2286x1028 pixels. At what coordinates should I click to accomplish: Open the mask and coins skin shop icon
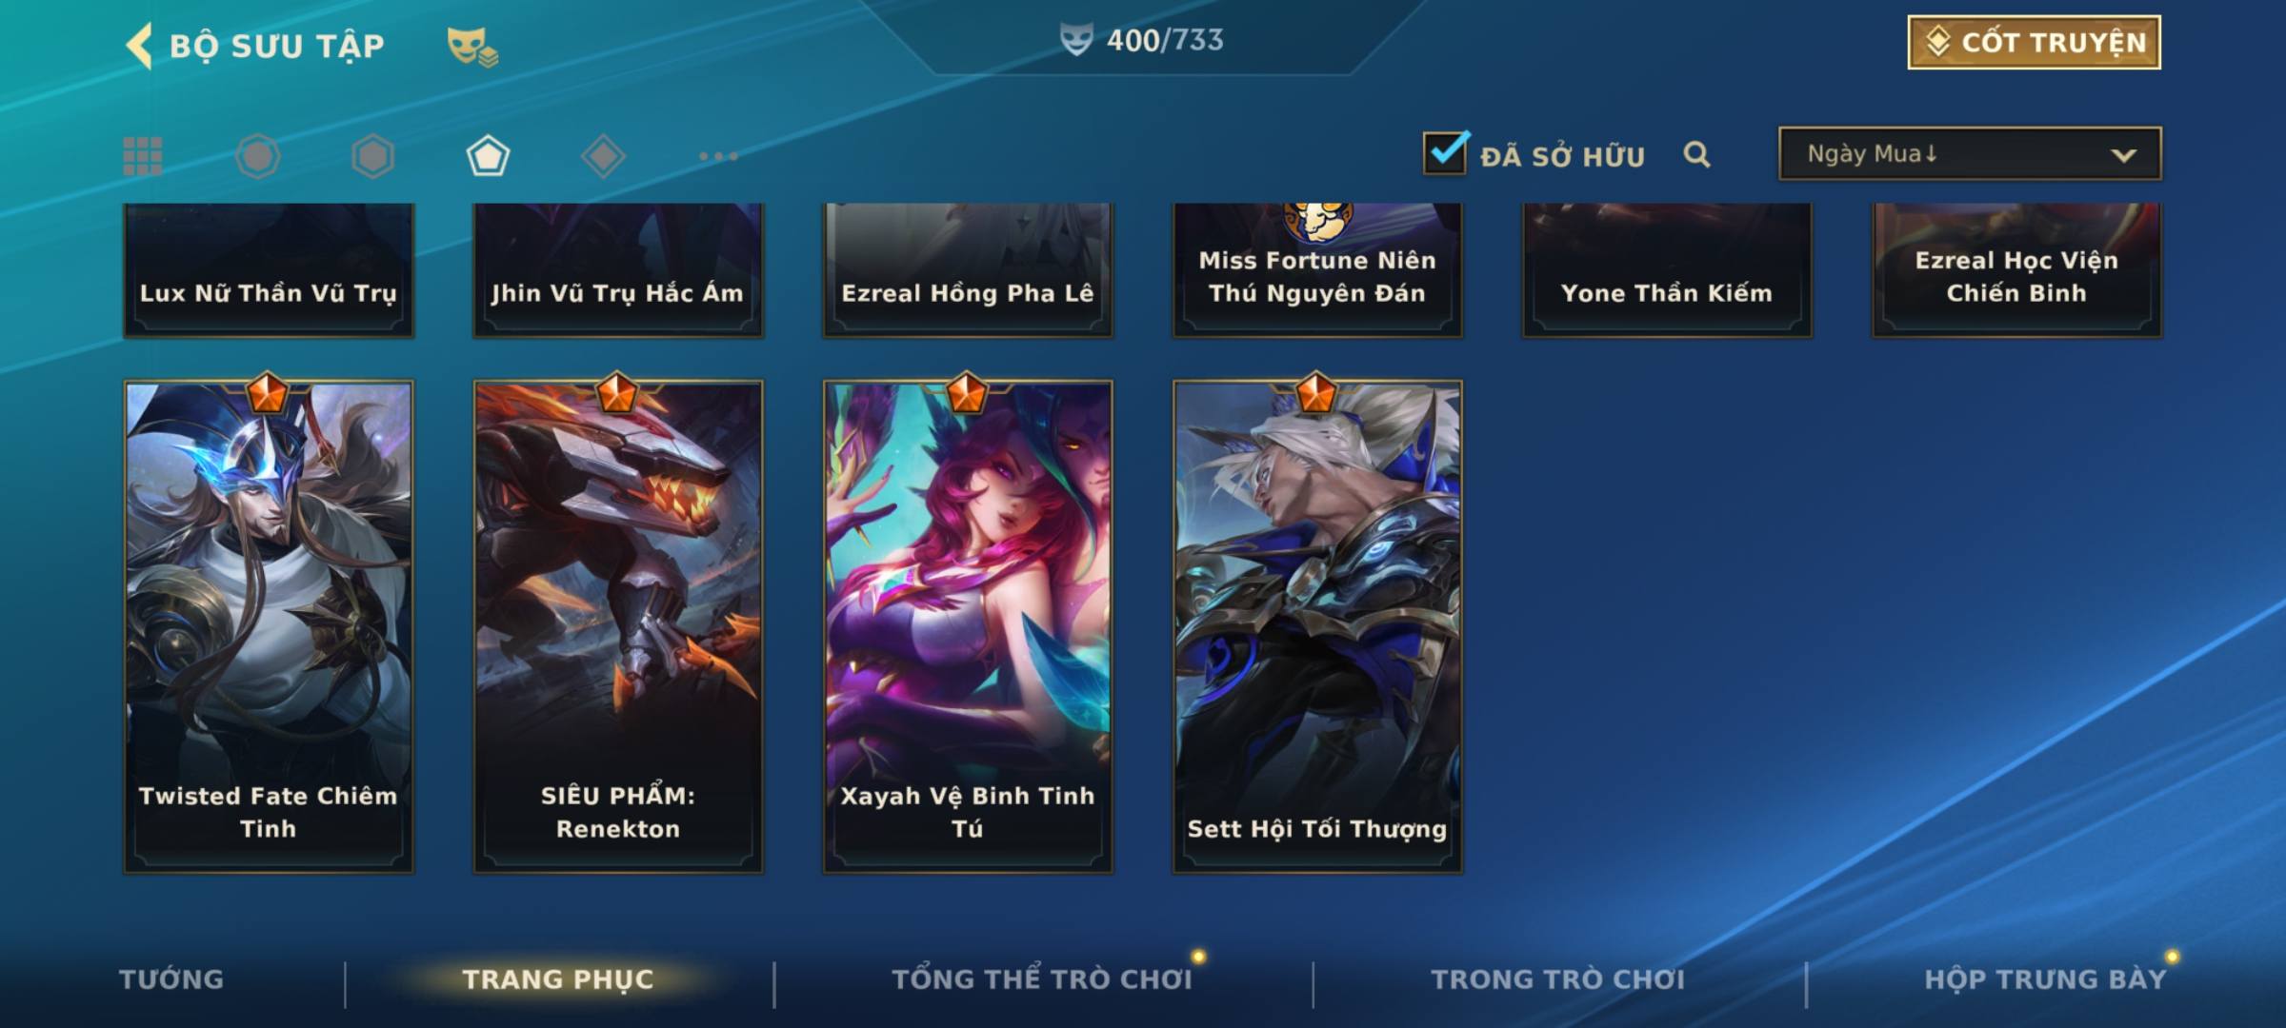(x=472, y=47)
